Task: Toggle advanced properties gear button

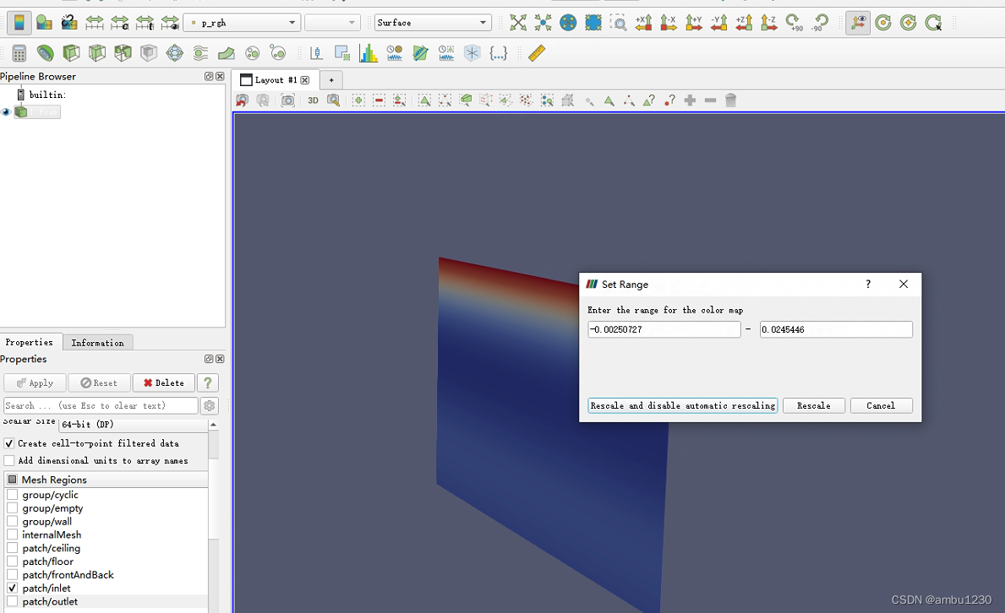Action: (x=210, y=405)
